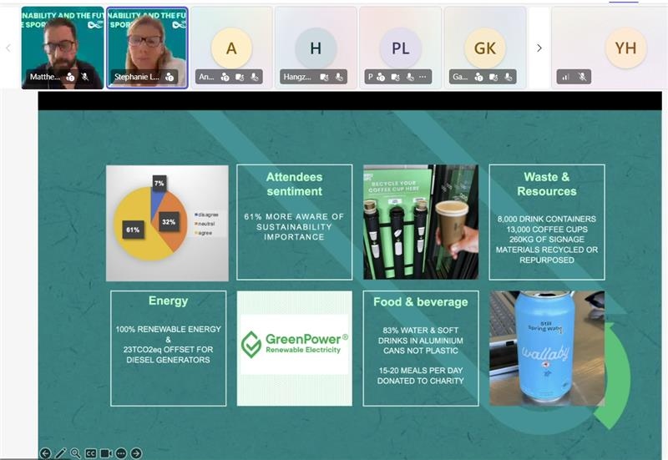This screenshot has height=460, width=668.
Task: Toggle CC subtitles in slideshow toolbar
Action: (91, 453)
